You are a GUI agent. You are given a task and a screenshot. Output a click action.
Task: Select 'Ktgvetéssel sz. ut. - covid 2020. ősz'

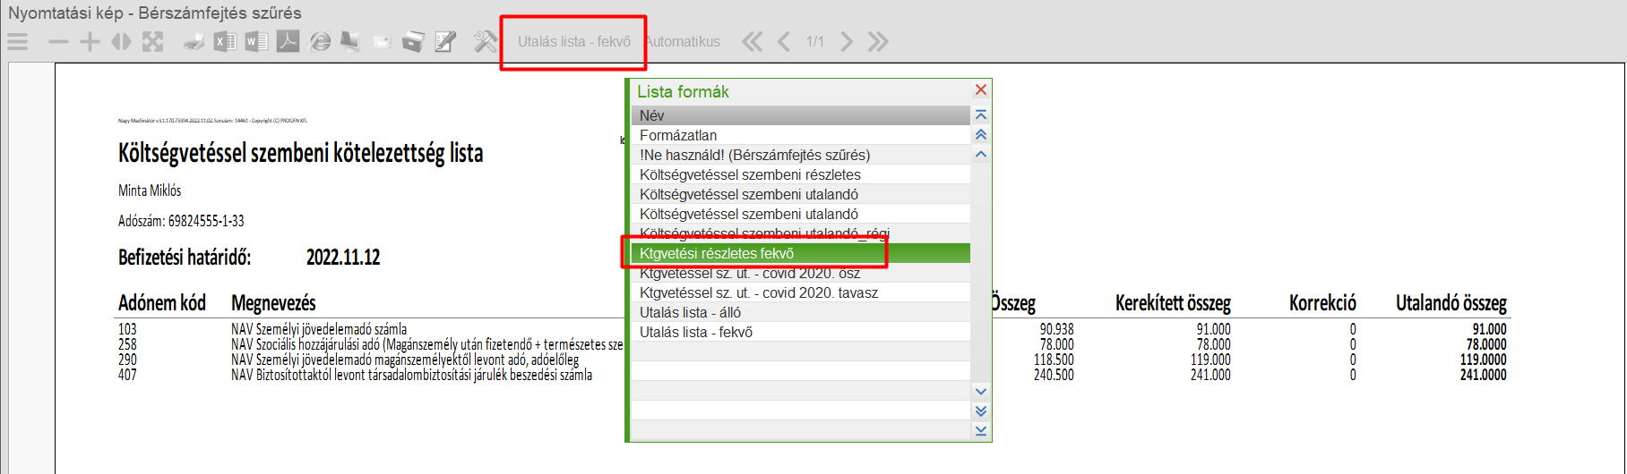click(x=800, y=273)
